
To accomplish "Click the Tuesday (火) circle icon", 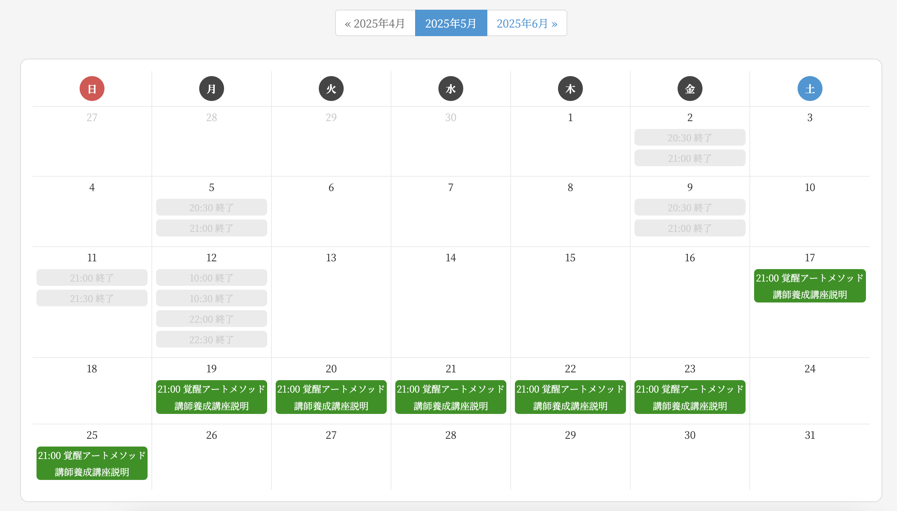I will [331, 89].
